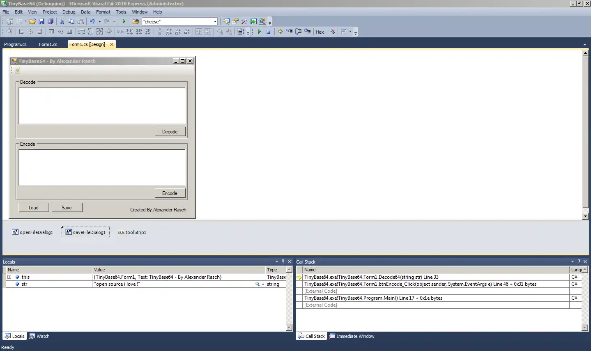Click the Continue debugging icon
Image resolution: width=591 pixels, height=351 pixels.
click(x=259, y=32)
